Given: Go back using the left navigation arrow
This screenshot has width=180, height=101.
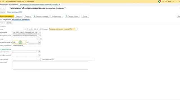Looking at the screenshot, I should point(1,8).
